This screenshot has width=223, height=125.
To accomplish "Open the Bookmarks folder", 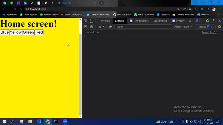I will point(10,15).
